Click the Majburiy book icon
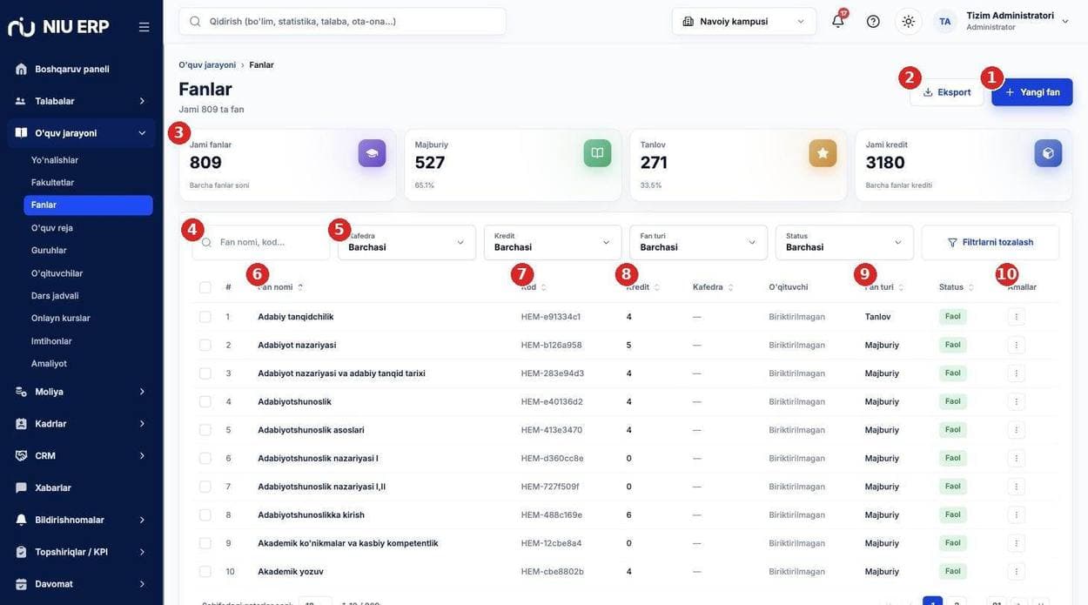Image resolution: width=1088 pixels, height=605 pixels. (x=597, y=153)
